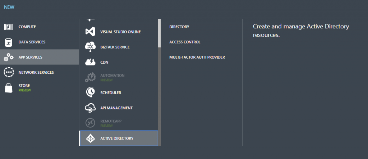Click the Visual Studio Online logo icon
The height and width of the screenshot is (159, 368).
coord(90,32)
